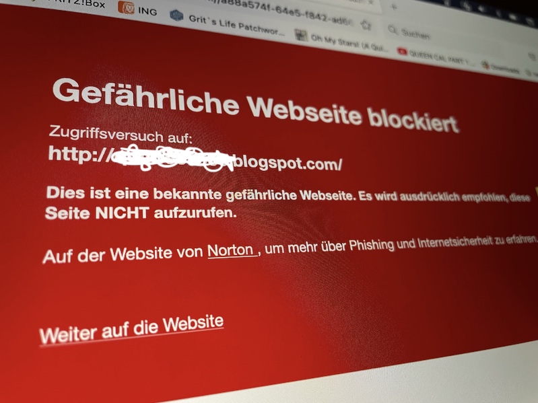Bookmark this page with the star icon
This screenshot has height=403, width=538.
366,26
